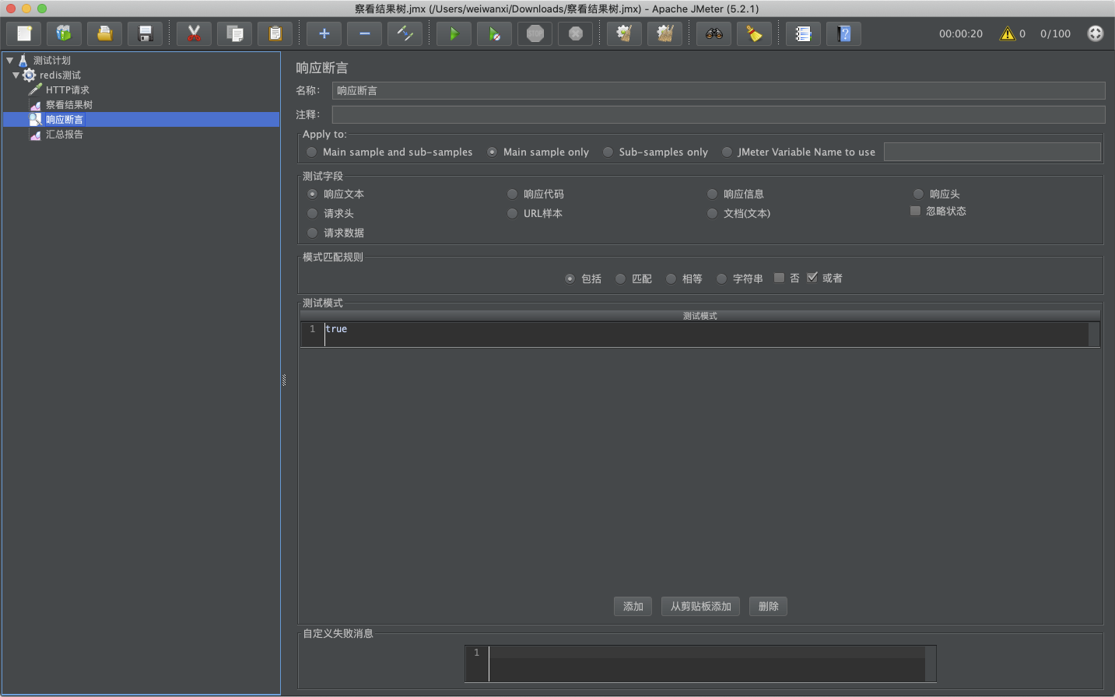Select 察看结果树 in the tree
1115x697 pixels.
coord(68,105)
